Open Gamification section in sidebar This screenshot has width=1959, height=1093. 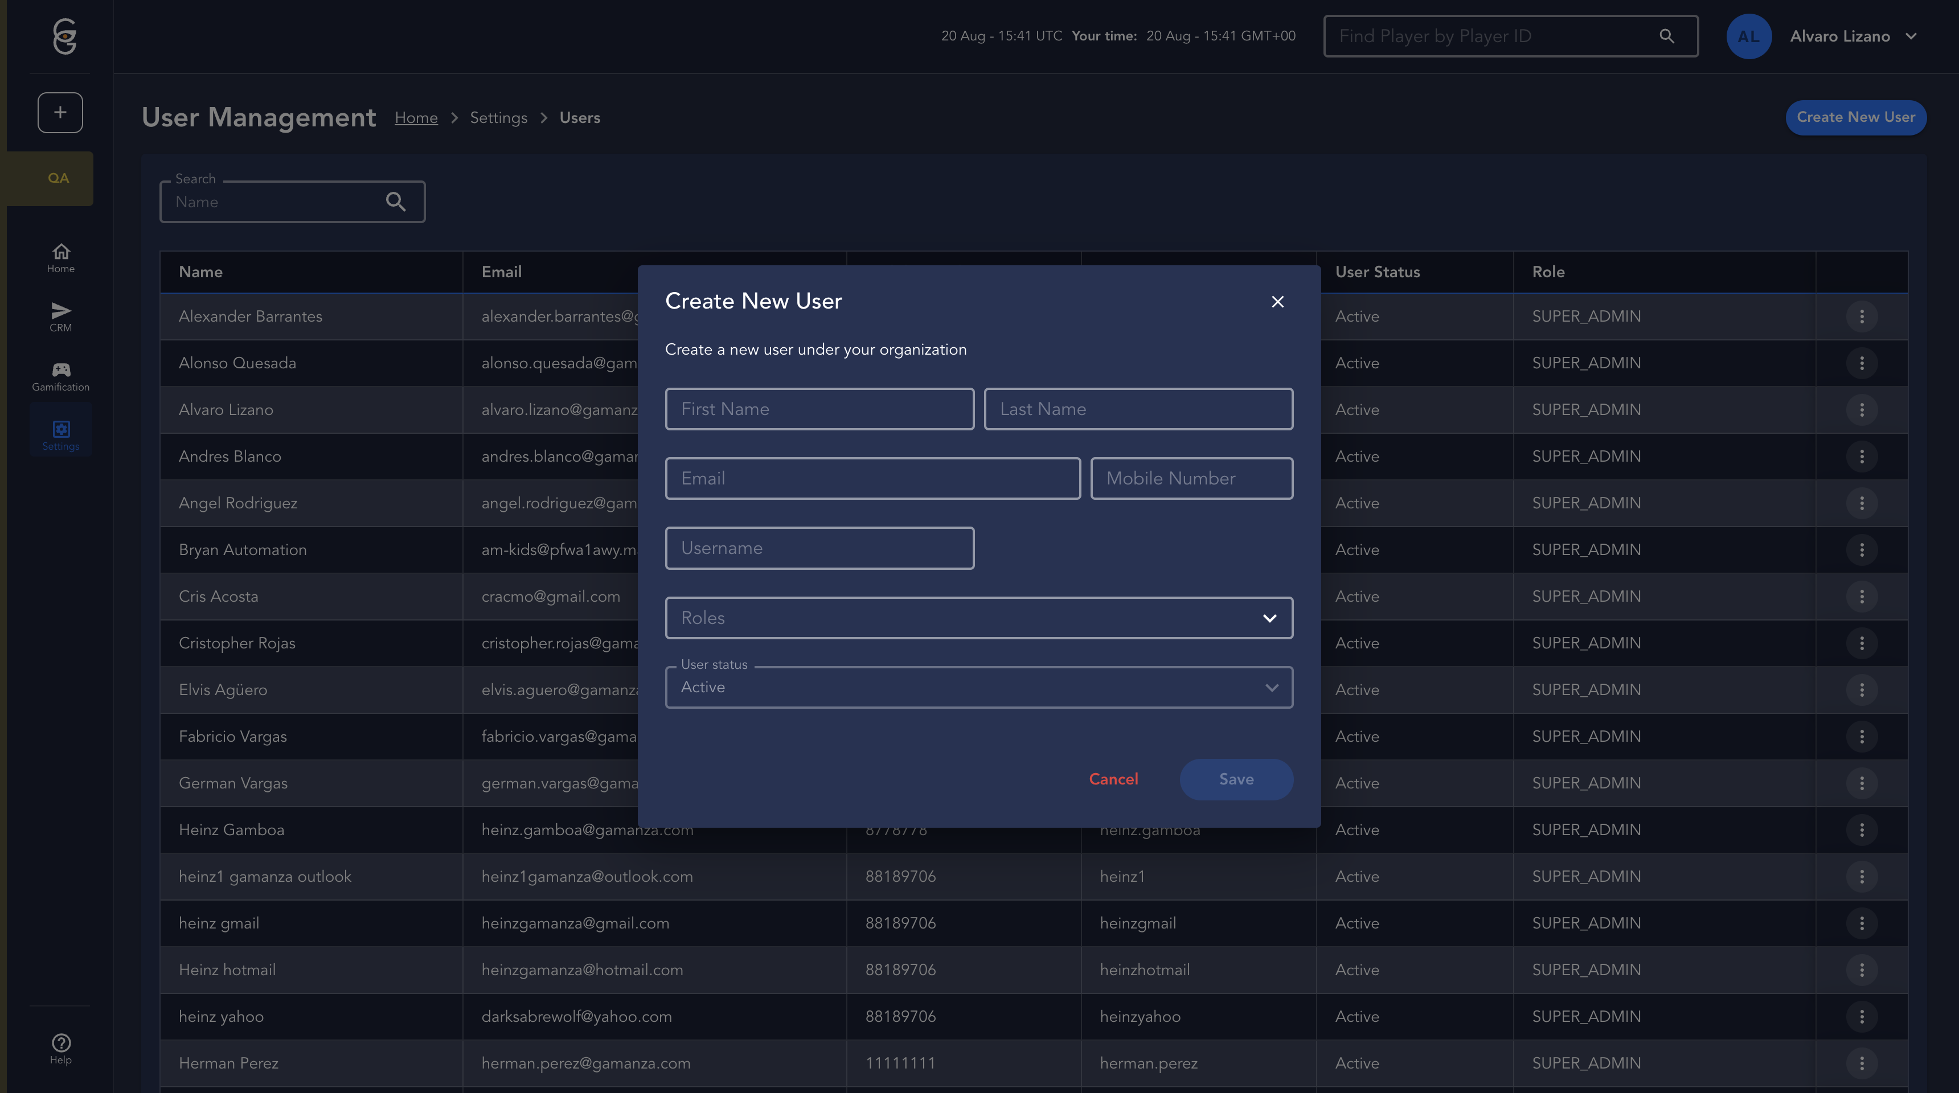[61, 376]
